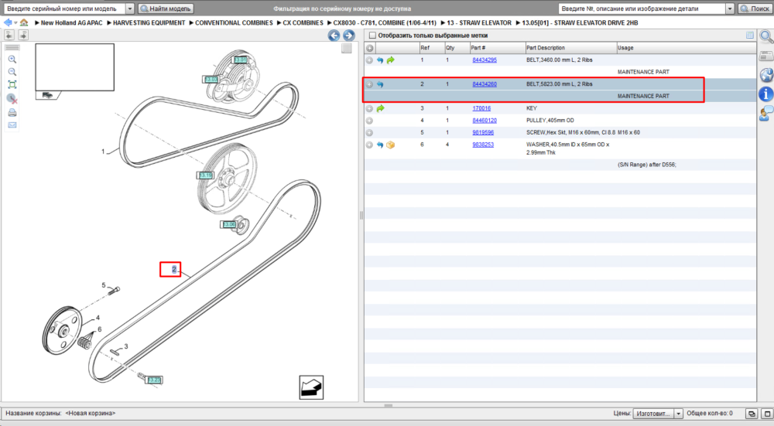Click the 'Поиск' search button
The width and height of the screenshot is (774, 426).
tap(755, 9)
